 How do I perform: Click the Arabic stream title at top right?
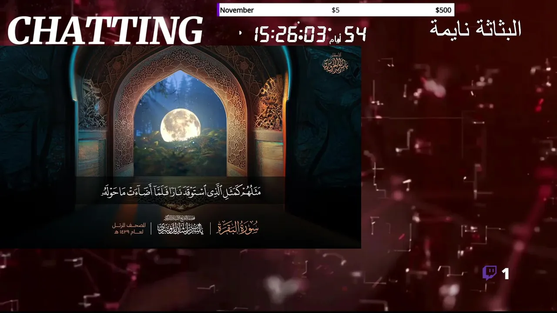[x=476, y=29]
